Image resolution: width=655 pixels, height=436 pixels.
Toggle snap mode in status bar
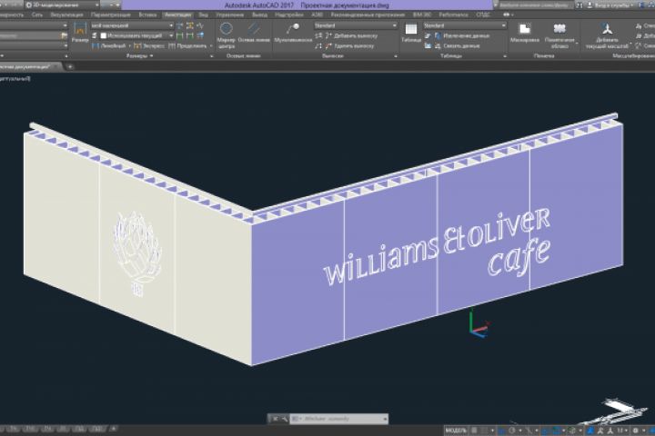pyautogui.click(x=484, y=431)
